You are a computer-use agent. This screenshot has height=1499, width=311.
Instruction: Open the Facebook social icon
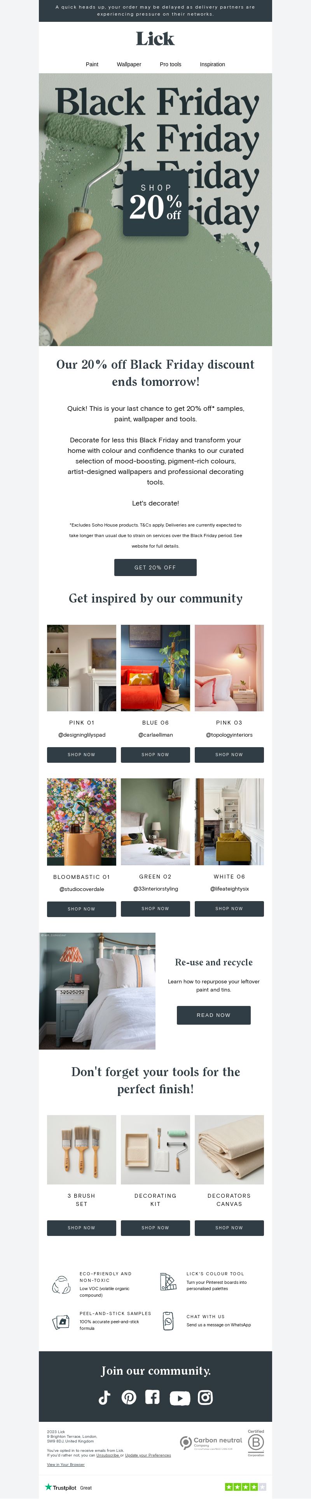point(153,1397)
